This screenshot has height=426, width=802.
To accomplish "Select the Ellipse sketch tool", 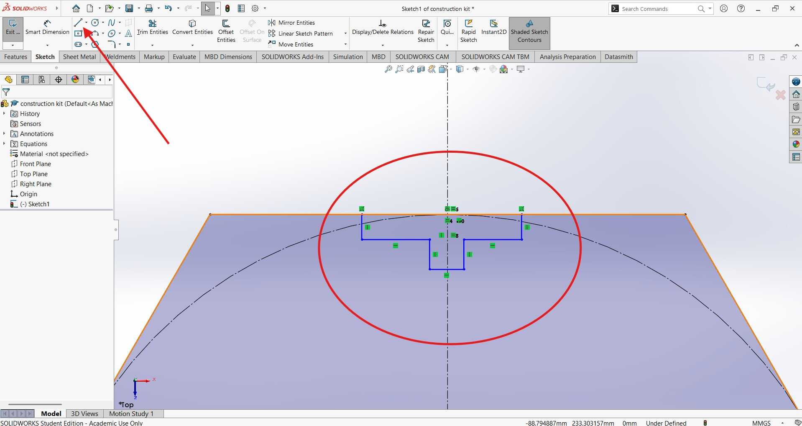I will pos(112,33).
